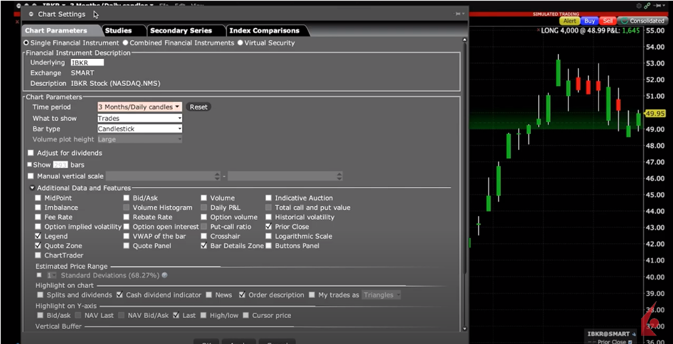
Task: Open the Time period dropdown
Action: click(139, 107)
